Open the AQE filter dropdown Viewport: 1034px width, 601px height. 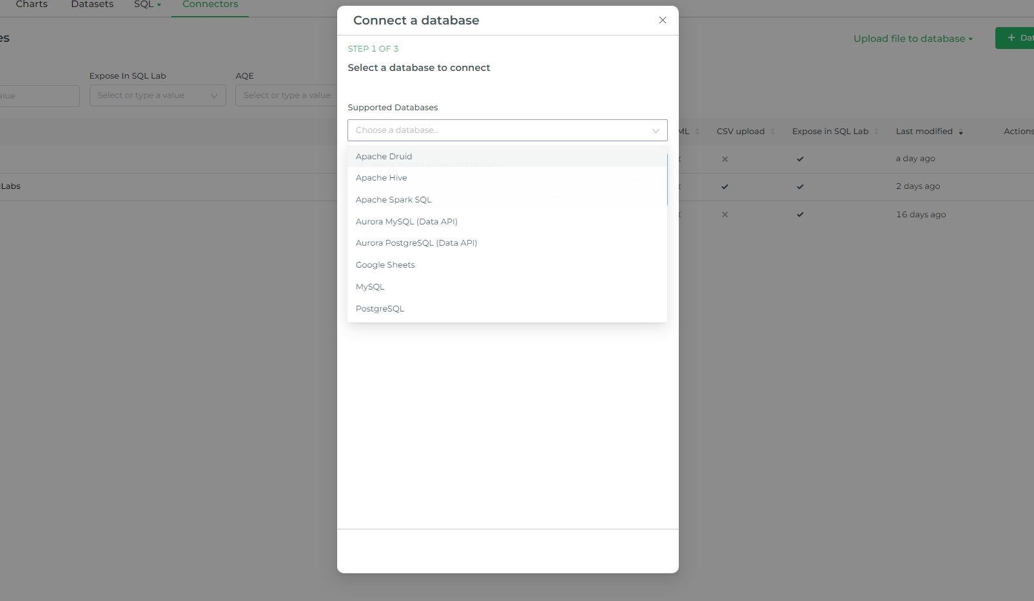(x=287, y=95)
